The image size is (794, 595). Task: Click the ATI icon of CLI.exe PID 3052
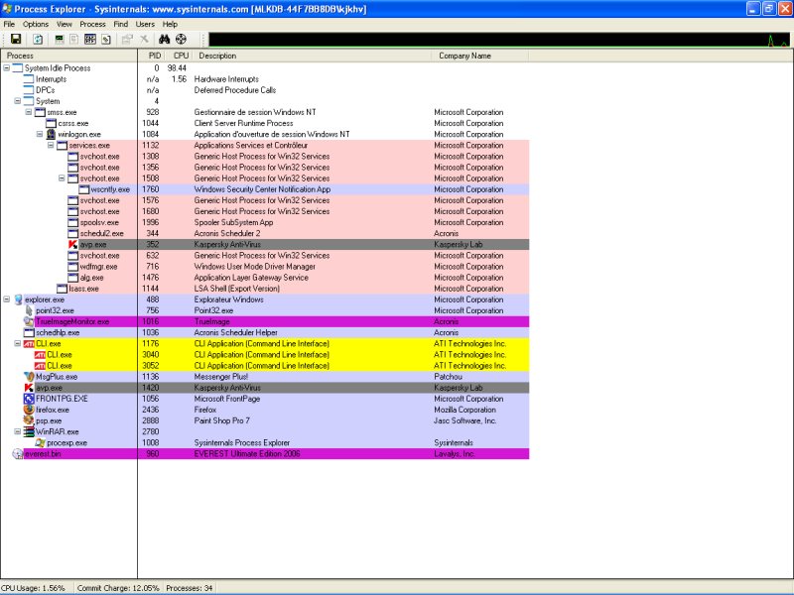click(40, 366)
